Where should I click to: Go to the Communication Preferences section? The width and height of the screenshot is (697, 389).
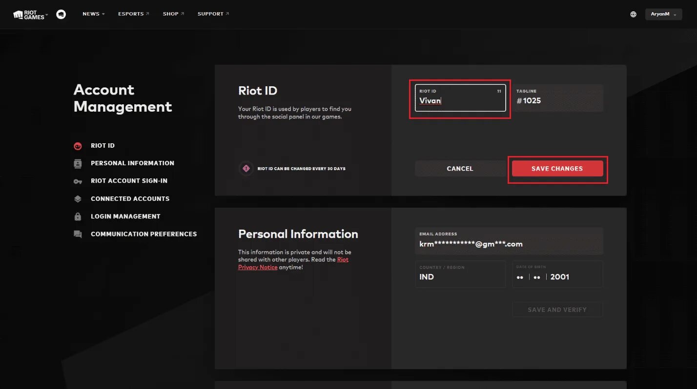[143, 234]
